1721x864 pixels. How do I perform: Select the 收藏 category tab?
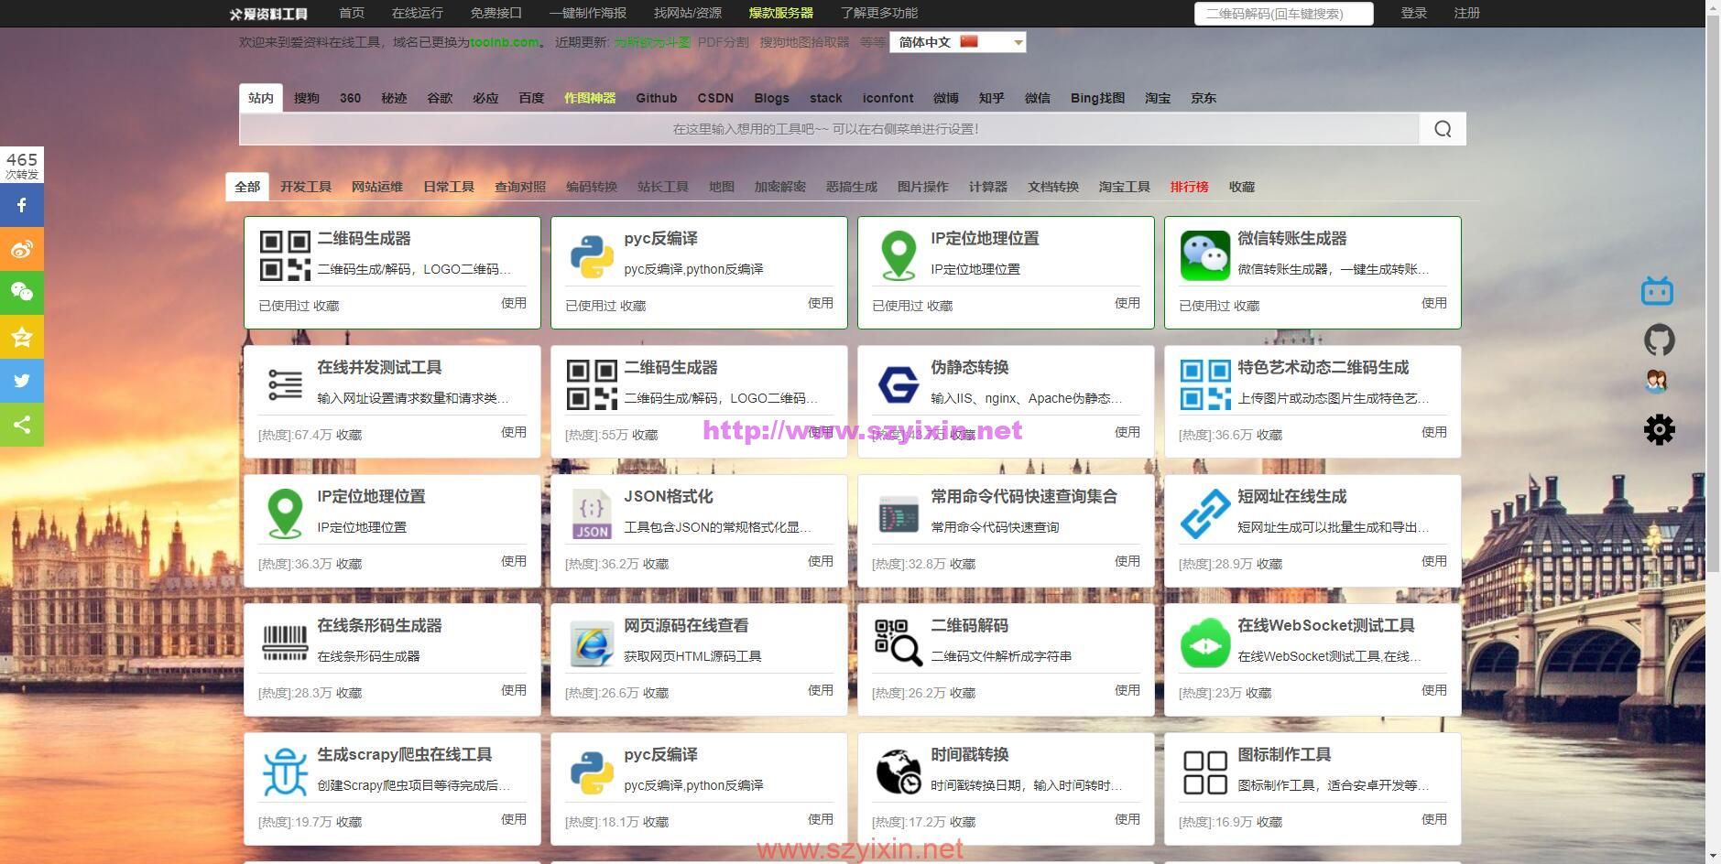pyautogui.click(x=1241, y=187)
